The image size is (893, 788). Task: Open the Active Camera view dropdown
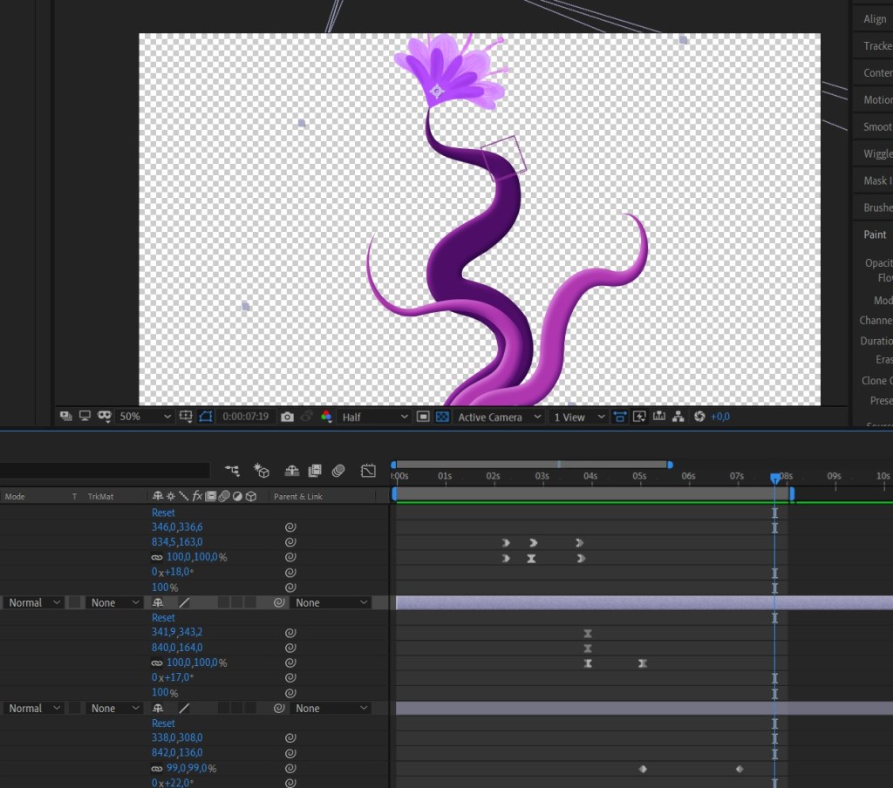pos(498,417)
